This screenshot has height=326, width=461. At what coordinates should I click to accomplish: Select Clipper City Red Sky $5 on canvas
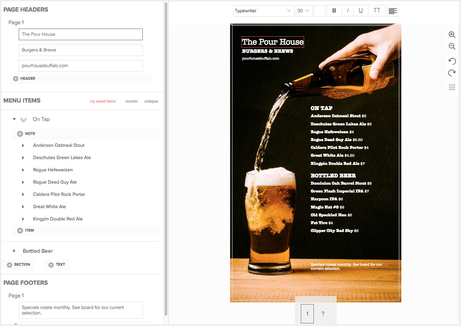point(335,231)
